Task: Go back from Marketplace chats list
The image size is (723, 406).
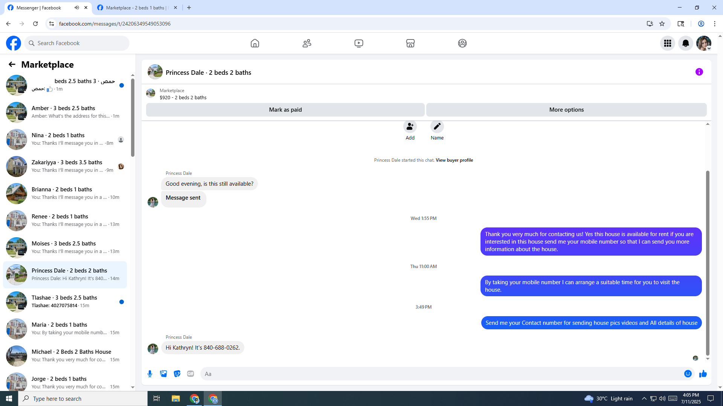Action: [x=12, y=64]
